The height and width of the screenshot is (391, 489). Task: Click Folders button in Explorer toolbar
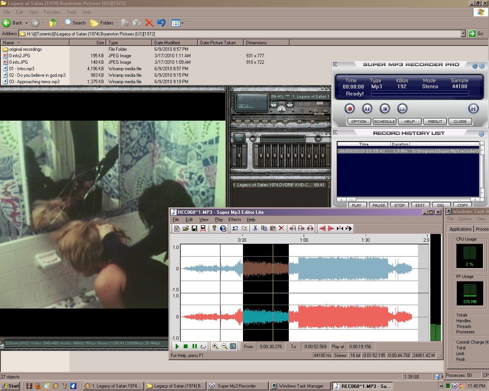tap(102, 23)
